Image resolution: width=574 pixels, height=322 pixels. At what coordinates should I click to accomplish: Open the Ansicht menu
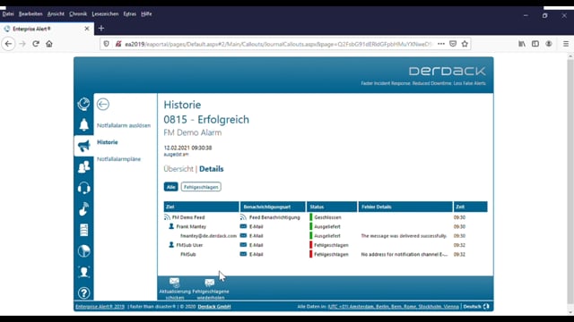pos(56,14)
